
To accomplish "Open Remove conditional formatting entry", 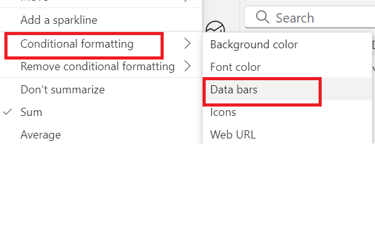I will coord(98,66).
